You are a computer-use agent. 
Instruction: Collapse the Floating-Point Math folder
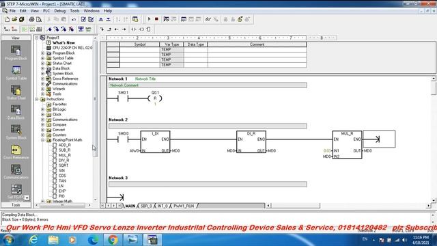42,140
